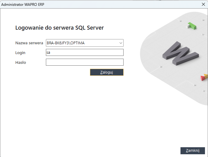Close the Administrator WAPRO ERP window

203,4
